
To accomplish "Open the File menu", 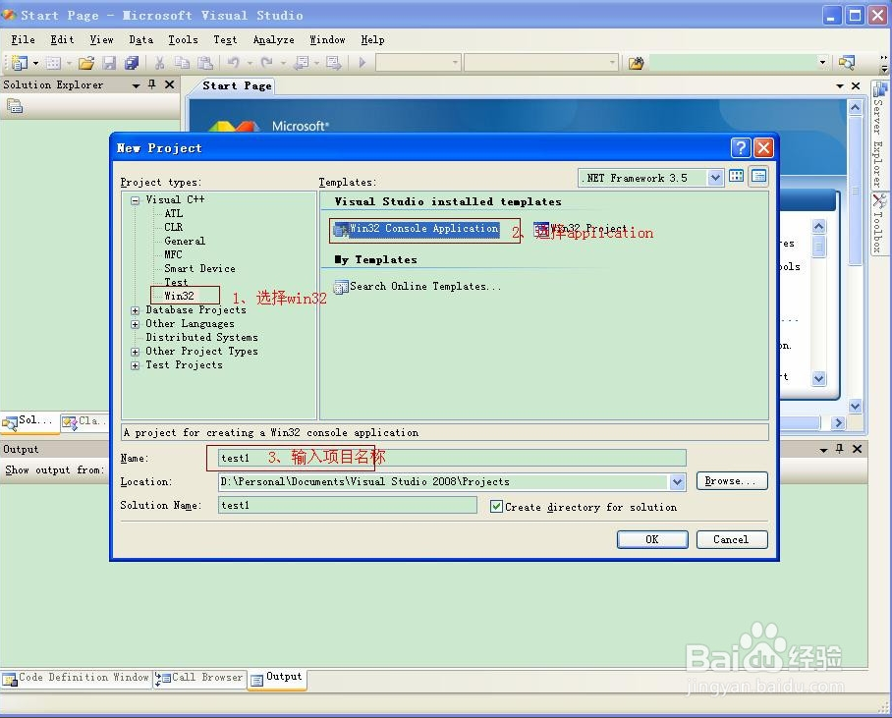I will click(23, 40).
